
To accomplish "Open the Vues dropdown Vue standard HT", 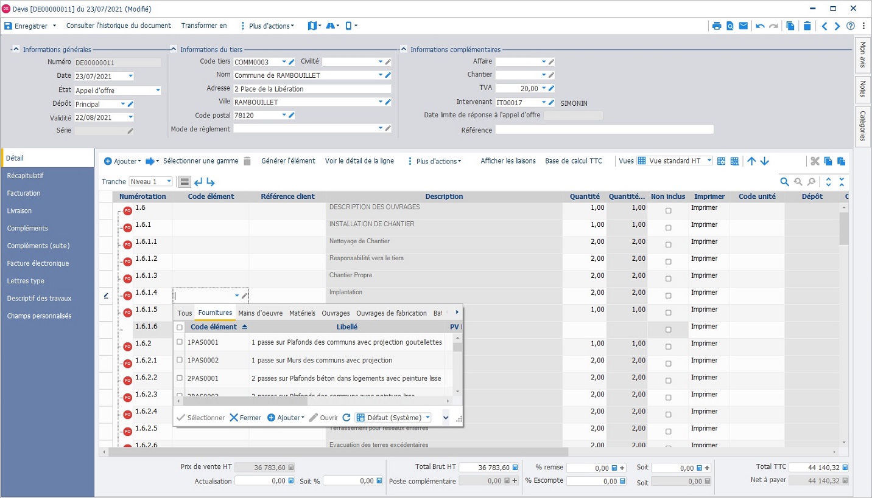I will pyautogui.click(x=709, y=161).
